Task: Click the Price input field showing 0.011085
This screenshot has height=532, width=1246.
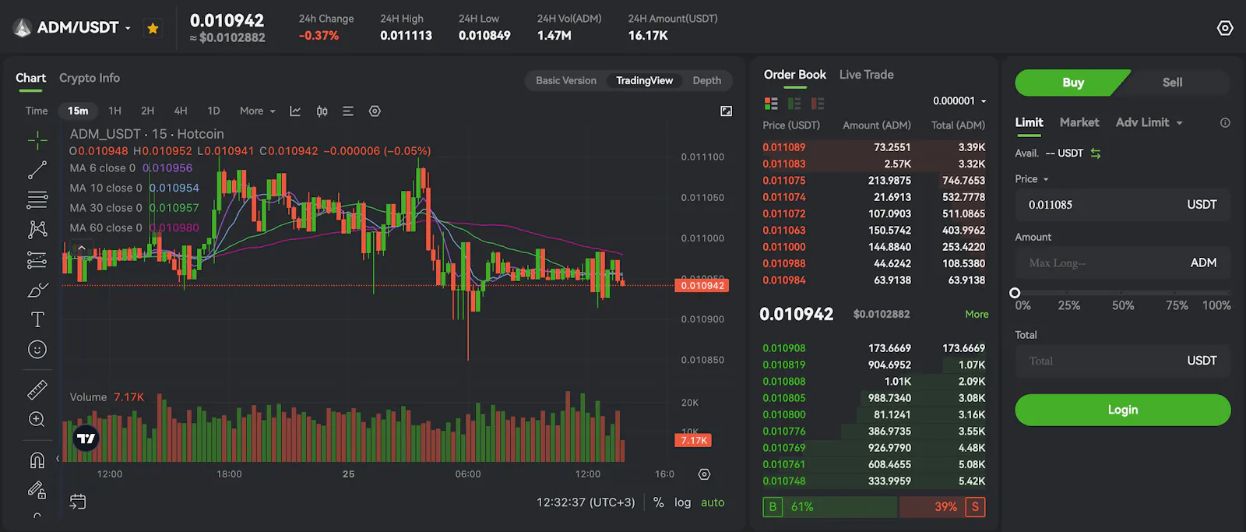Action: (x=1123, y=205)
